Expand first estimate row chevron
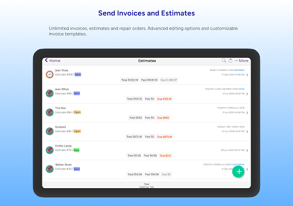Image resolution: width=293 pixels, height=206 pixels. point(247,75)
